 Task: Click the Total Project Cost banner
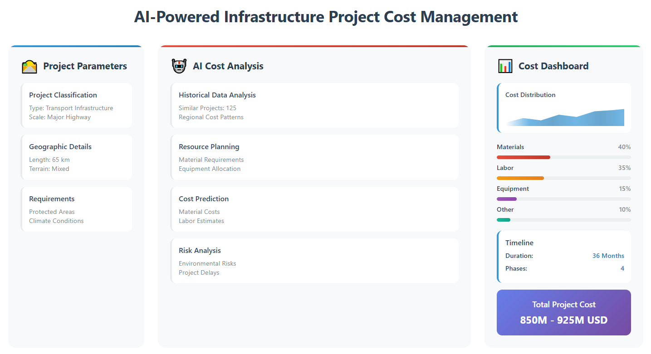[564, 313]
